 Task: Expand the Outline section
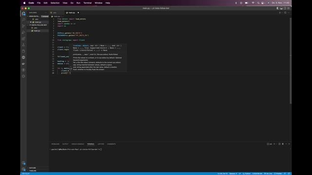(x=32, y=168)
